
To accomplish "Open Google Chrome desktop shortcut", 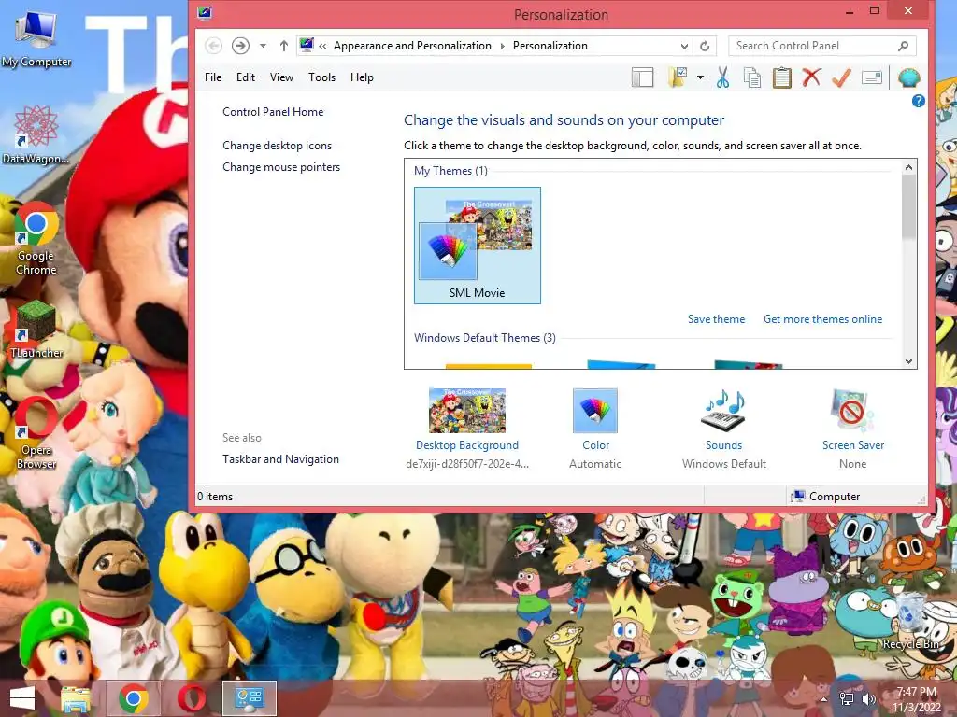I will 36,238.
